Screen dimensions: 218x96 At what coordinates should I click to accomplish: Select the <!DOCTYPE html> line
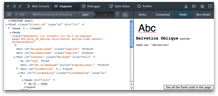click(20, 21)
